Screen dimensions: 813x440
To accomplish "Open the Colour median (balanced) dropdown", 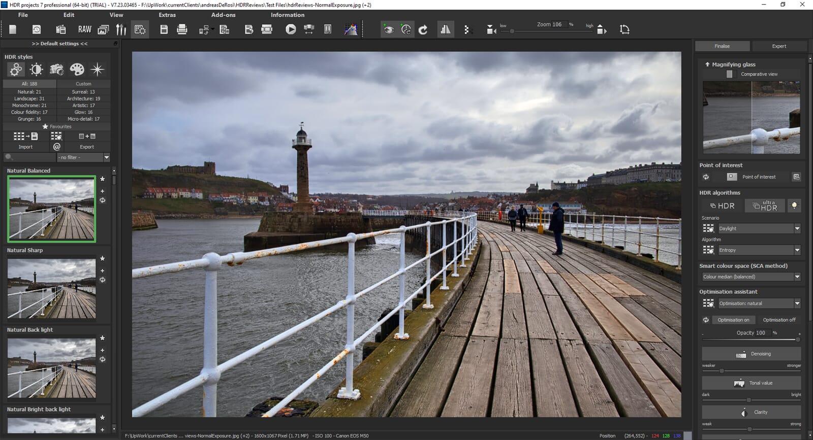I will 752,277.
